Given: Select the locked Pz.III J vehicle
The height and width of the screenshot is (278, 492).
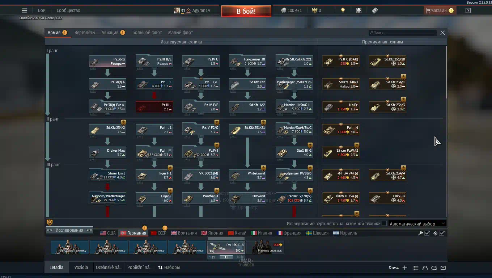Looking at the screenshot, I should point(154,107).
